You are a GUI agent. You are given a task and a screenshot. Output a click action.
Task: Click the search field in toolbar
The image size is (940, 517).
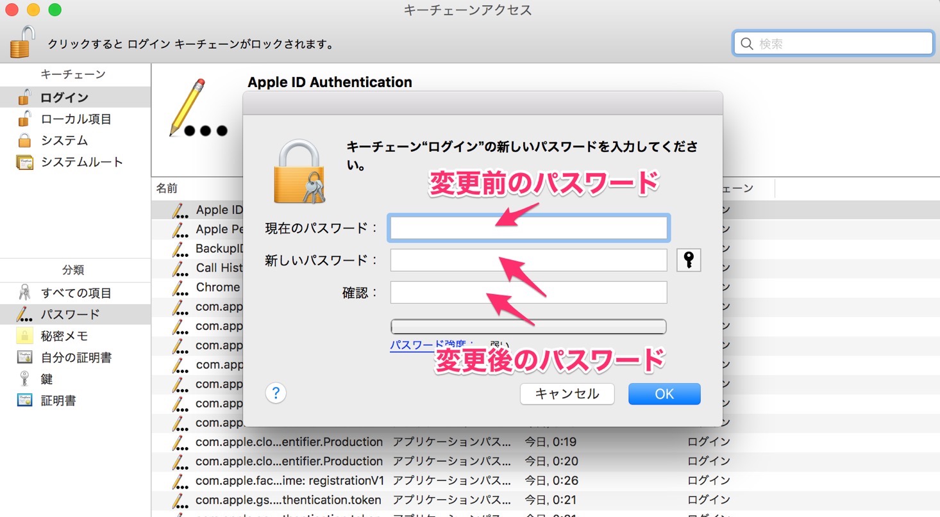(833, 44)
